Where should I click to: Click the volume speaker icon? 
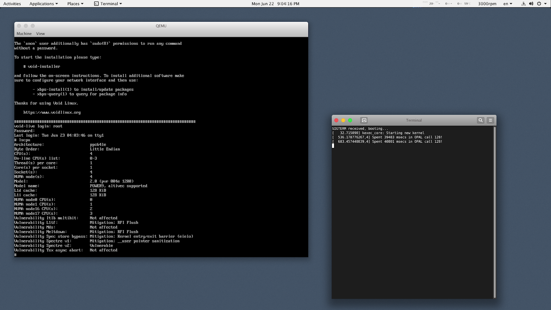click(x=531, y=4)
